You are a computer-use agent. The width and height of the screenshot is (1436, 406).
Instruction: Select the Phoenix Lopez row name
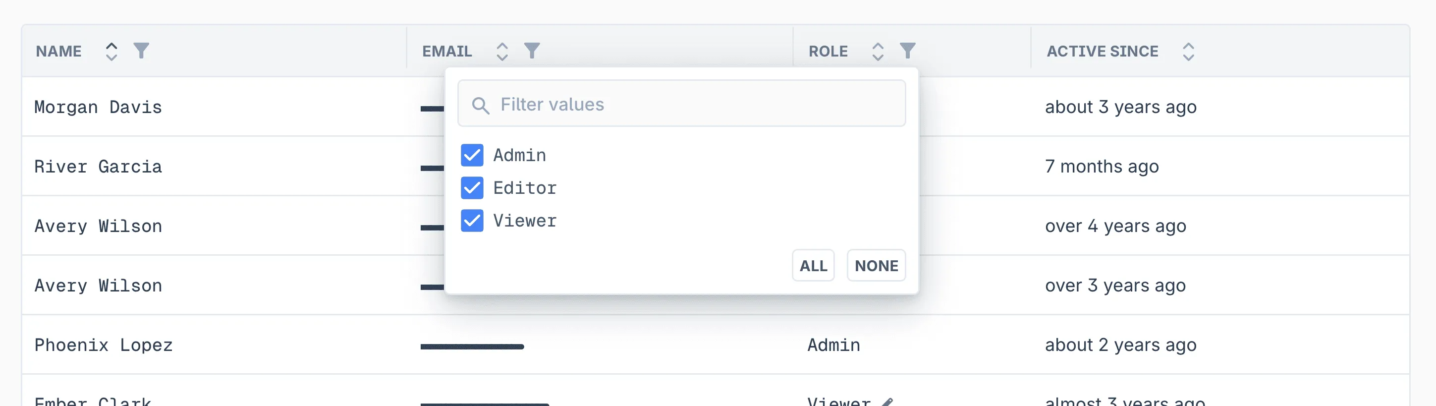click(x=104, y=345)
